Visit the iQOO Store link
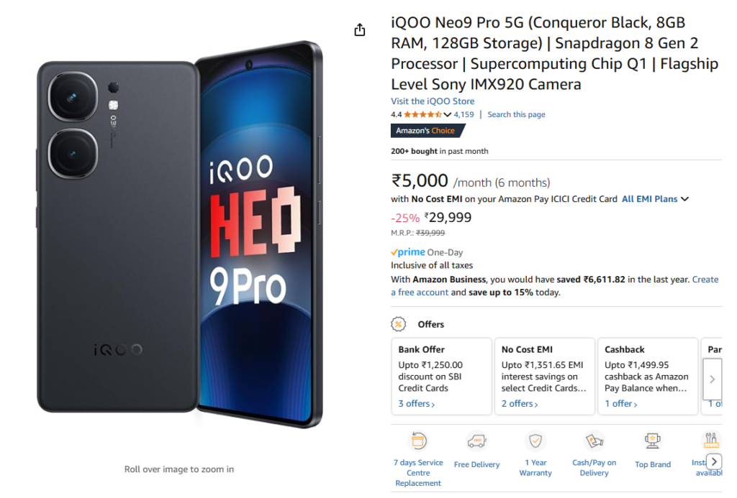The width and height of the screenshot is (737, 498). pyautogui.click(x=433, y=101)
